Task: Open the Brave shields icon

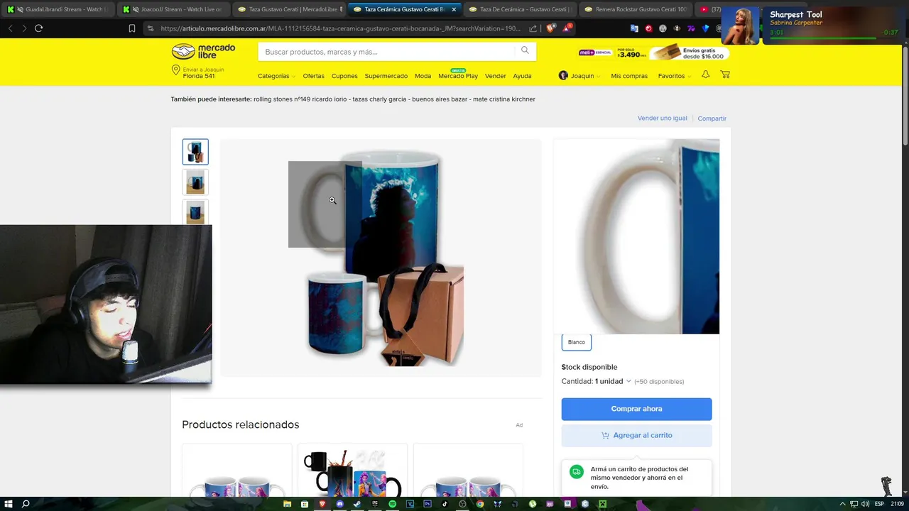Action: 551,28
